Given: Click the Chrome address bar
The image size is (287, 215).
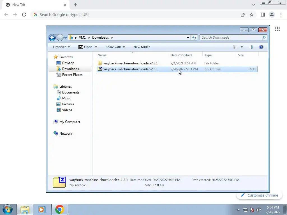Looking at the screenshot, I should pos(135,15).
